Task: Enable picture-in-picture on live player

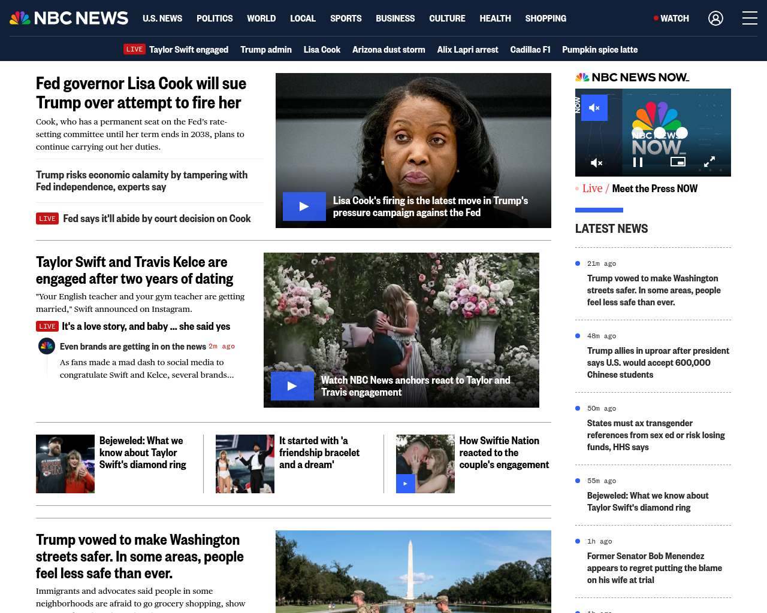Action: coord(678,162)
